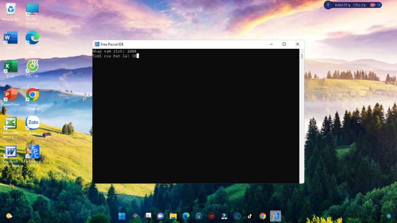The width and height of the screenshot is (397, 223).
Task: Select the PowerPoint desktop shortcut
Action: coord(10,97)
